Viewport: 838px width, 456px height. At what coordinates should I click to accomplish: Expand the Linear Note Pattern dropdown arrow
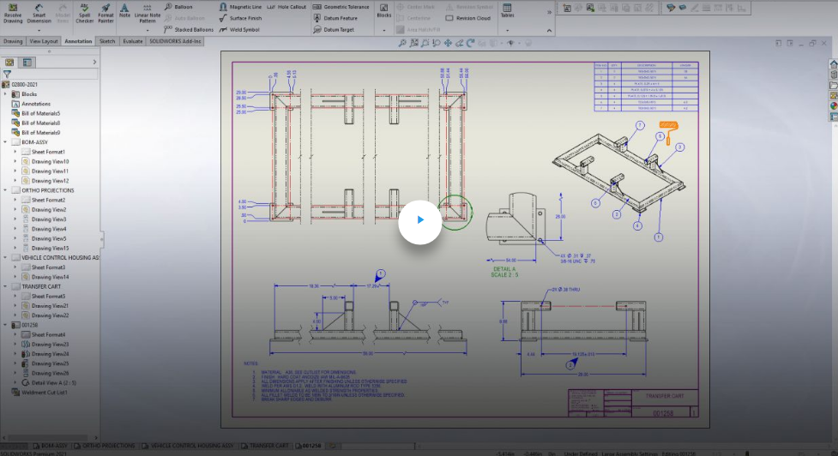pyautogui.click(x=147, y=30)
